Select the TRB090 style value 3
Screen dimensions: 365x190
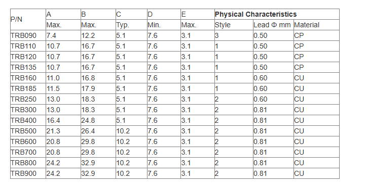coord(234,35)
